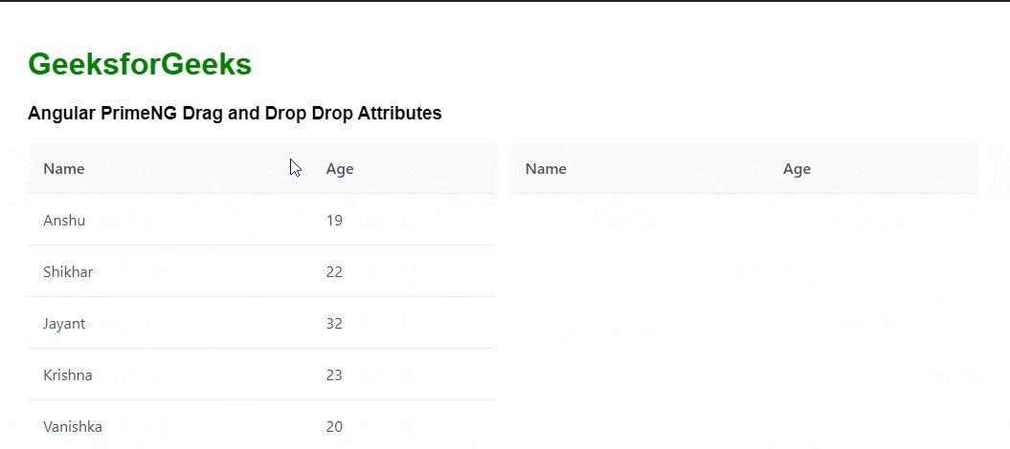Click the right table's Name column header

pos(546,169)
